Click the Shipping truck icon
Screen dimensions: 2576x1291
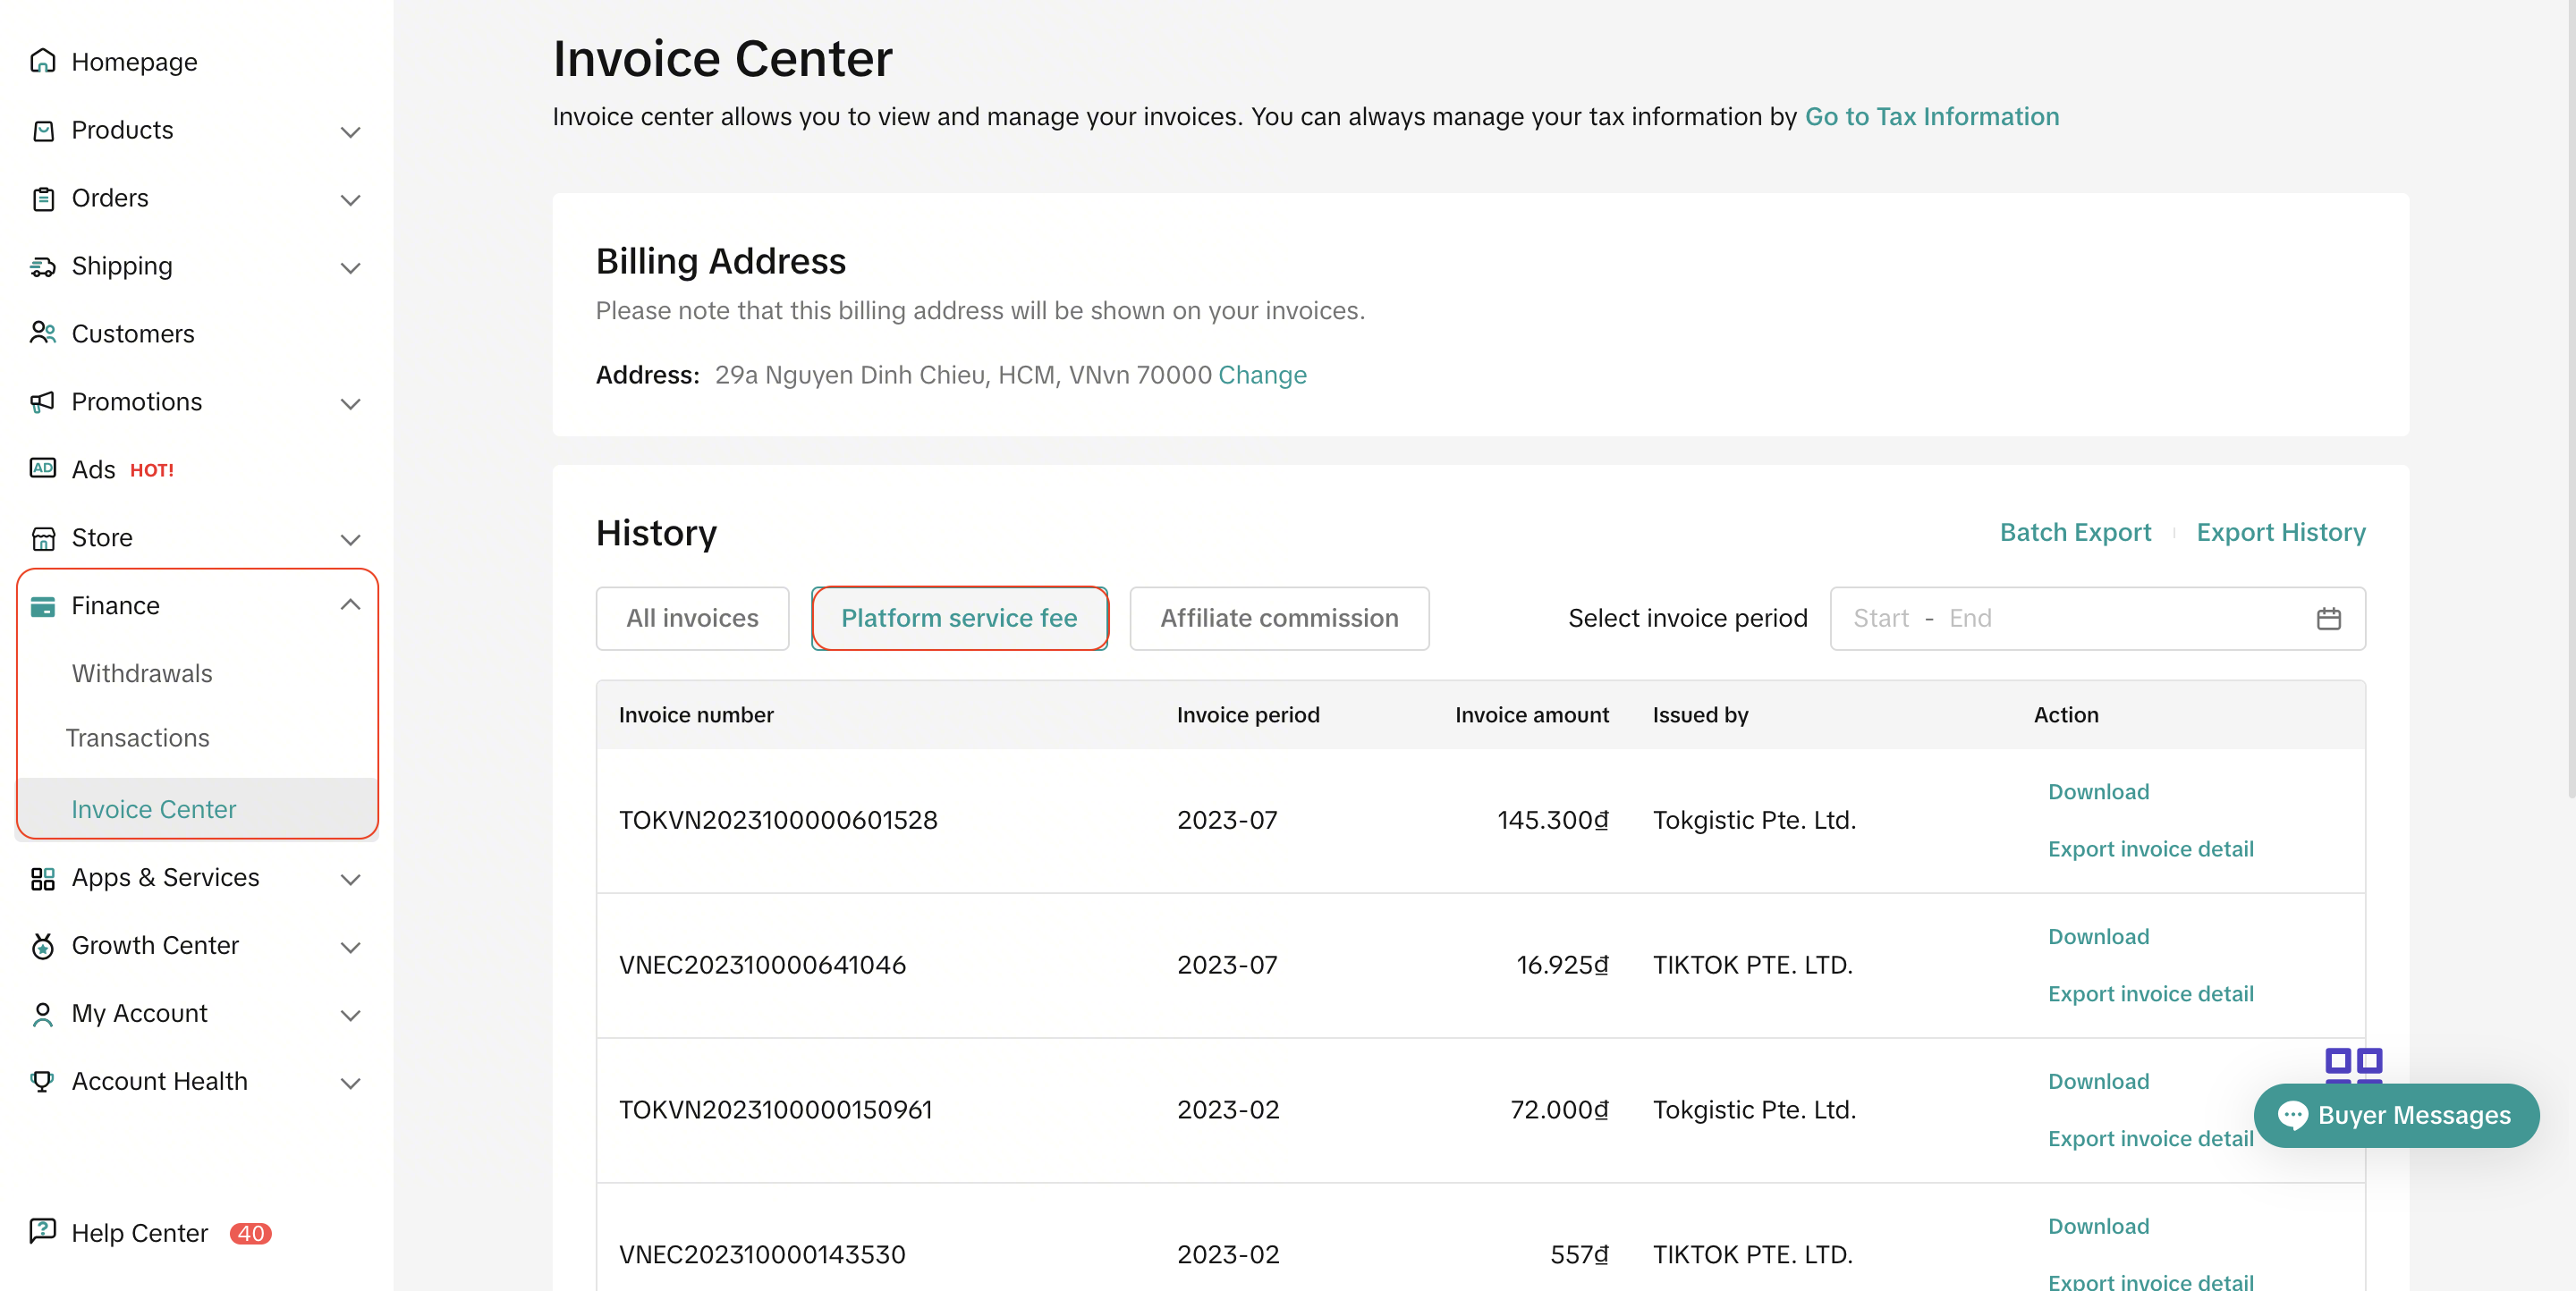(x=42, y=266)
